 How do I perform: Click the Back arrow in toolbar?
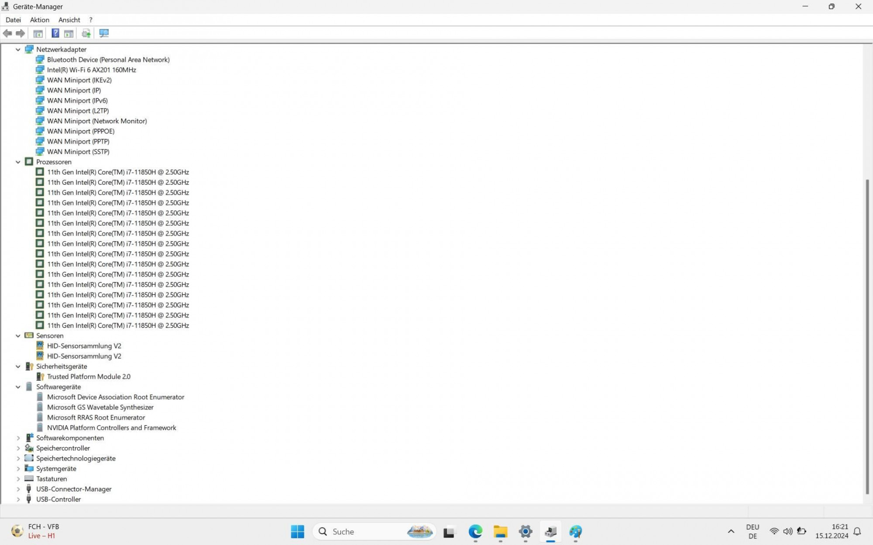pyautogui.click(x=7, y=33)
